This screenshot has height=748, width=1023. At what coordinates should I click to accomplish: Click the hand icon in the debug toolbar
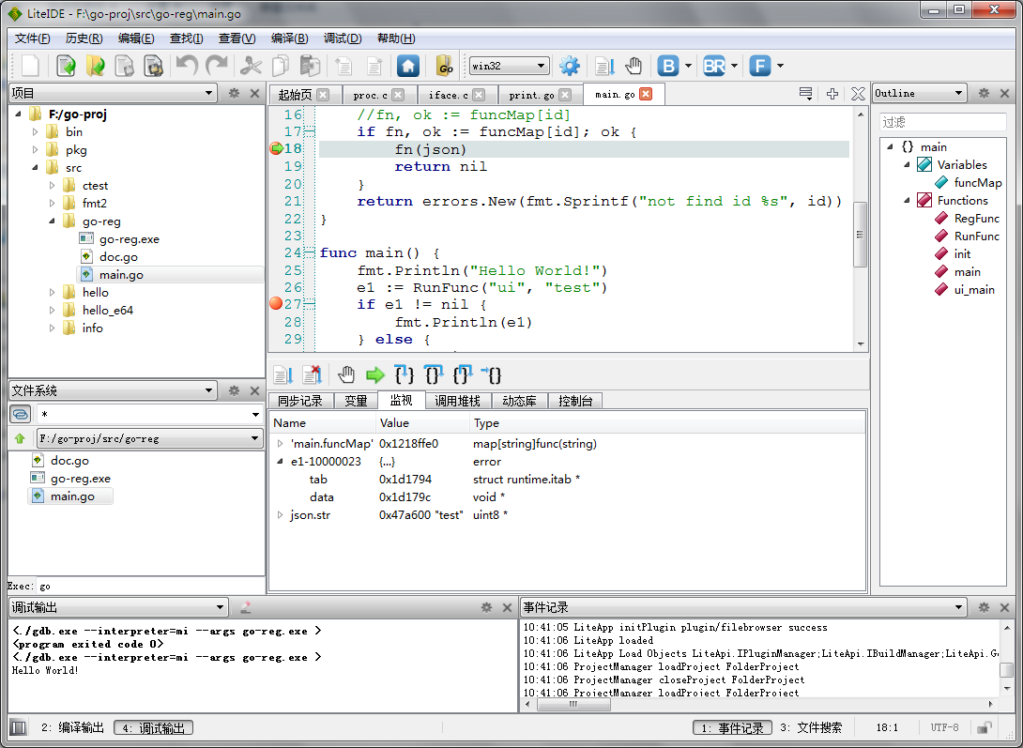point(346,375)
